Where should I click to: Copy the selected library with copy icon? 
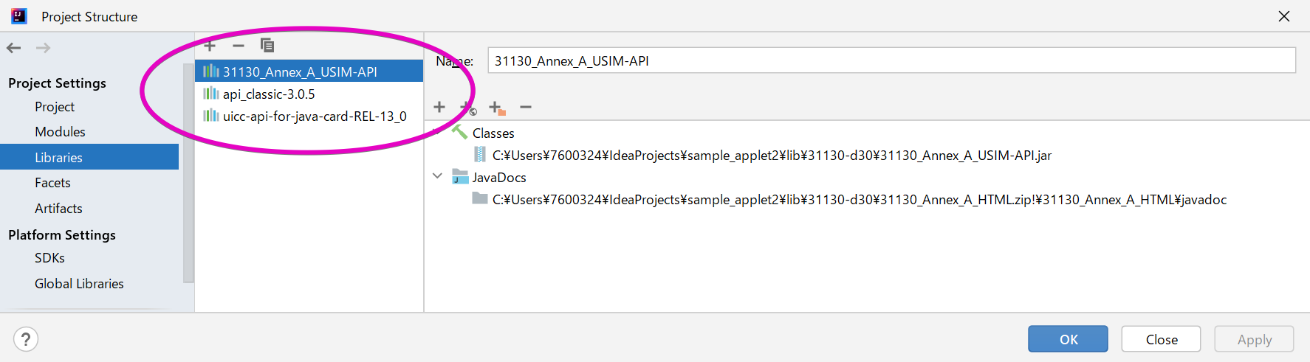267,46
